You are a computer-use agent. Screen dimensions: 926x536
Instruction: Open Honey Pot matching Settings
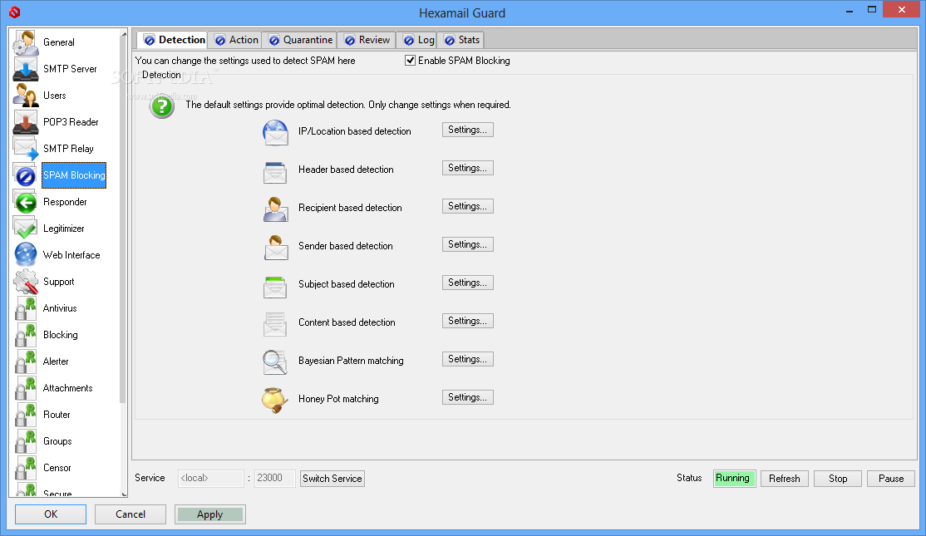(x=468, y=397)
